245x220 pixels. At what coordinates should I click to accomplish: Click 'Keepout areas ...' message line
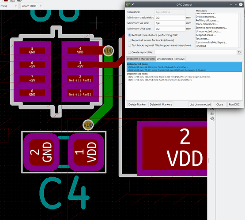[x=206, y=35]
